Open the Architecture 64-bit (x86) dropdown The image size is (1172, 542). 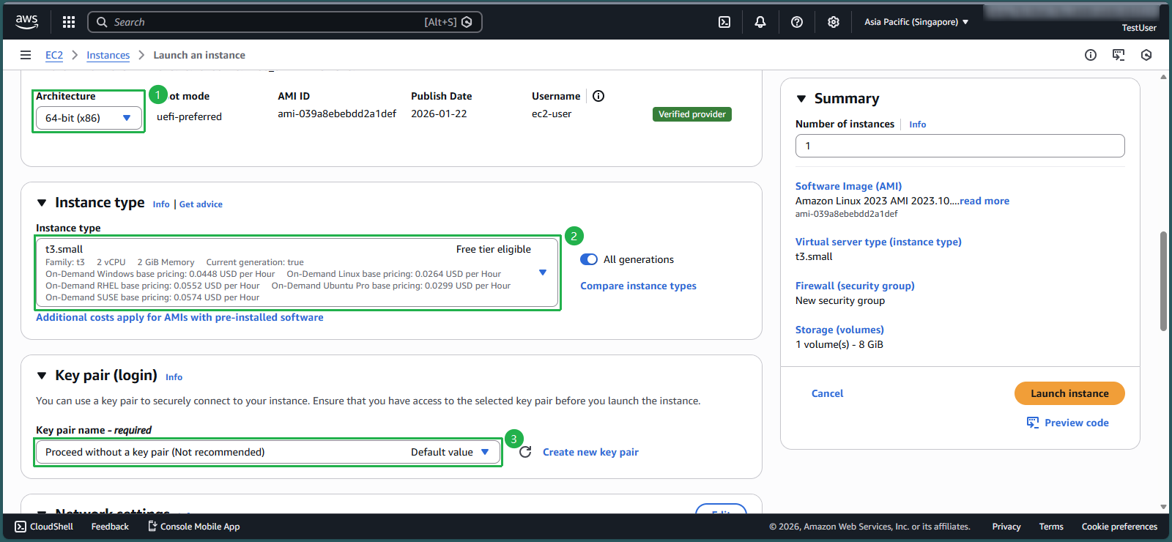click(x=88, y=118)
